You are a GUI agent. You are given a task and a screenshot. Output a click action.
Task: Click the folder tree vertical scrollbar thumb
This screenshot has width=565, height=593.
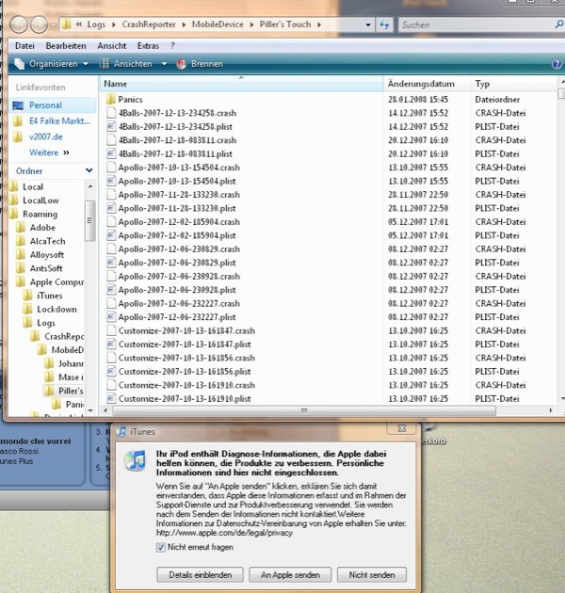pyautogui.click(x=89, y=221)
